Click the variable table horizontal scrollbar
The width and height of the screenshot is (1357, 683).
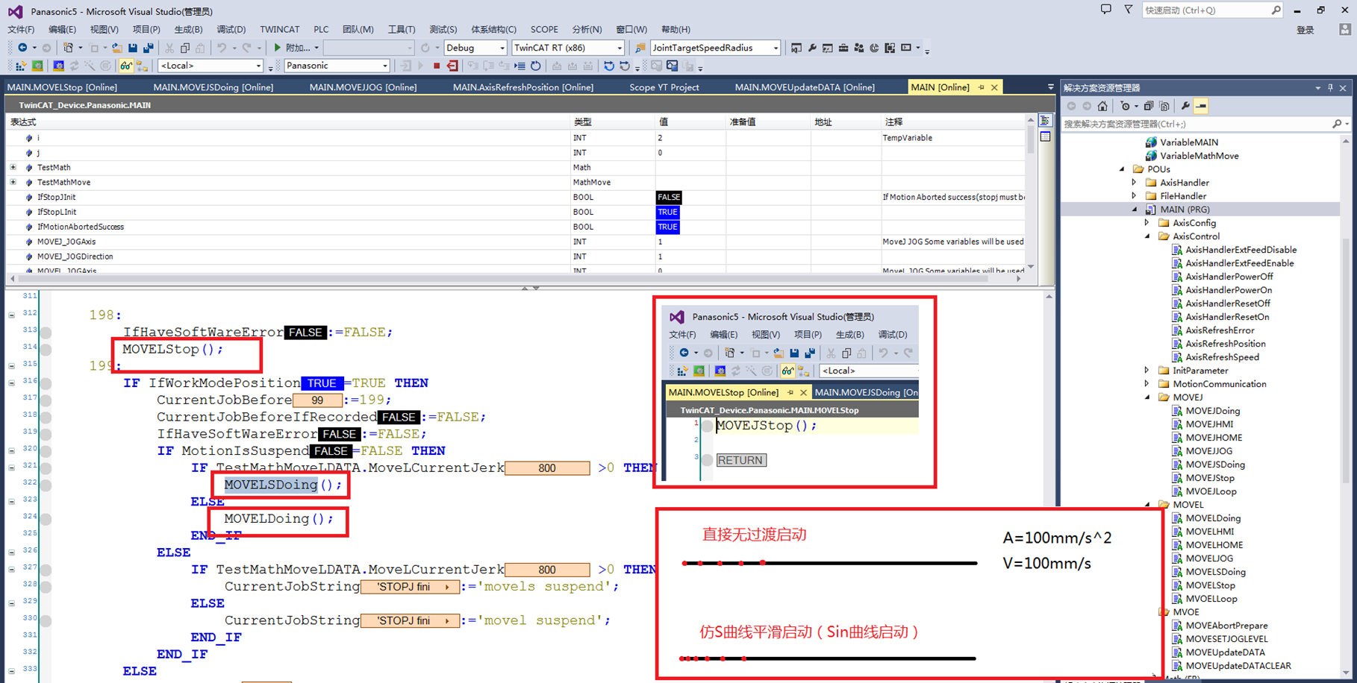point(515,279)
